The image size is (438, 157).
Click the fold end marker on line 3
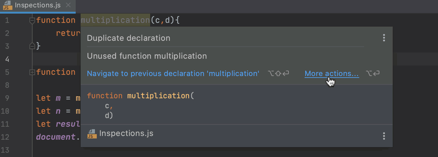pyautogui.click(x=32, y=46)
